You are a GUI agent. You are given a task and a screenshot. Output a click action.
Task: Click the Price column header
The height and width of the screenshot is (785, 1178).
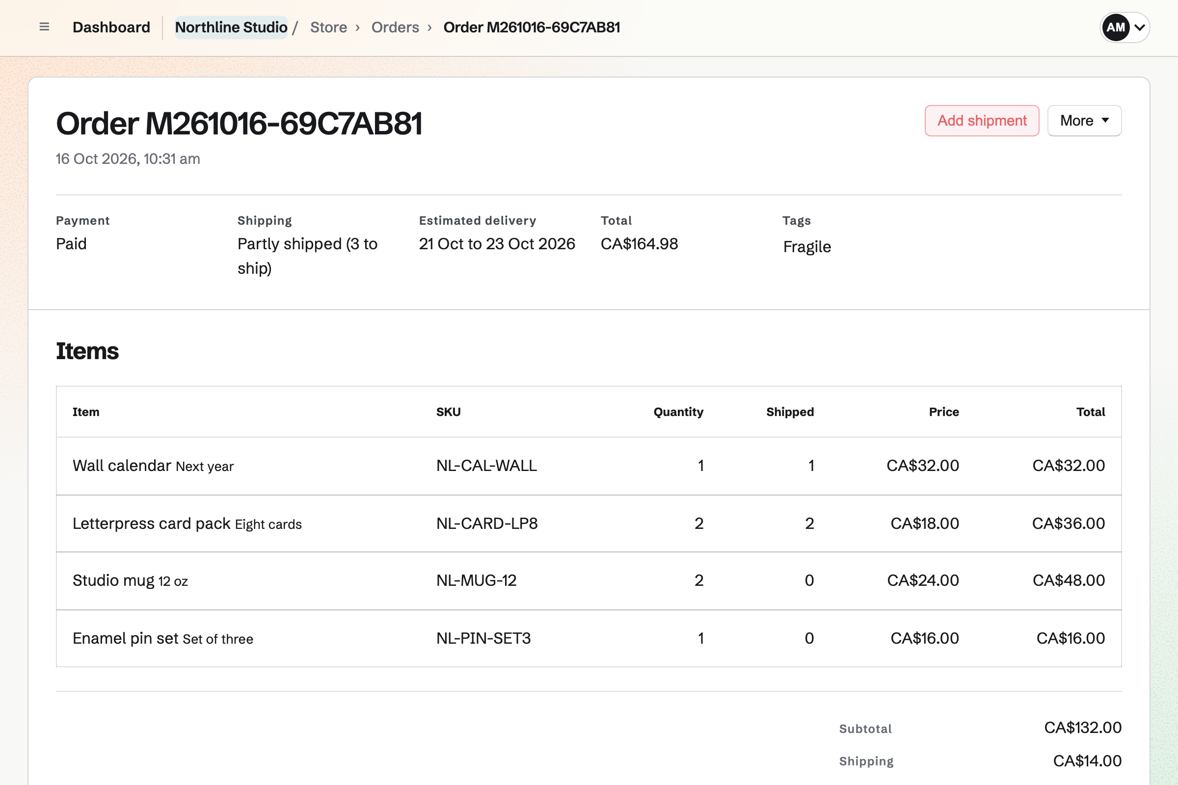(x=943, y=412)
